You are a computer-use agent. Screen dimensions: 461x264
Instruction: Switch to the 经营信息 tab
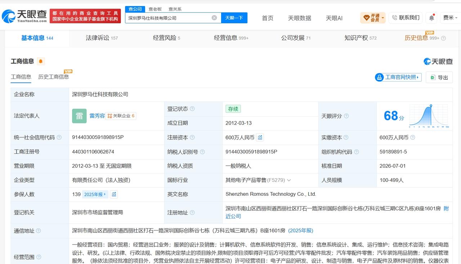231,38
